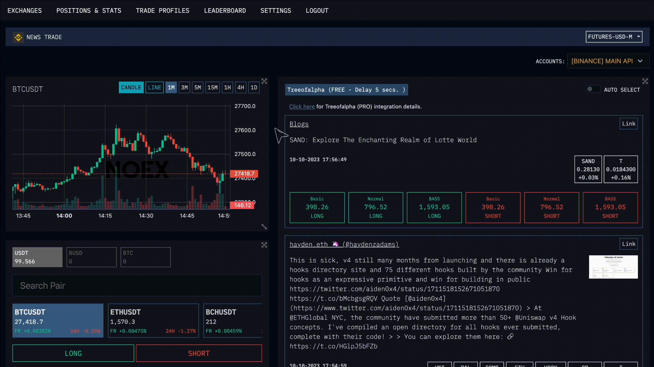This screenshot has width=654, height=367.
Task: Select the SAND ticker box
Action: point(588,169)
